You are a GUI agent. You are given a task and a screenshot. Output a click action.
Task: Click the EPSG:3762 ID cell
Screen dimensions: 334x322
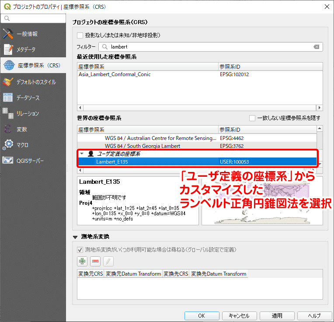pos(232,146)
